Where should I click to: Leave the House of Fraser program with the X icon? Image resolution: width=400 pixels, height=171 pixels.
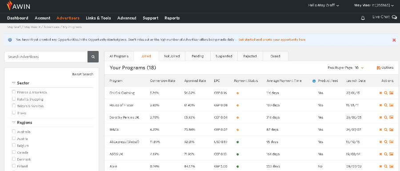tap(380, 105)
